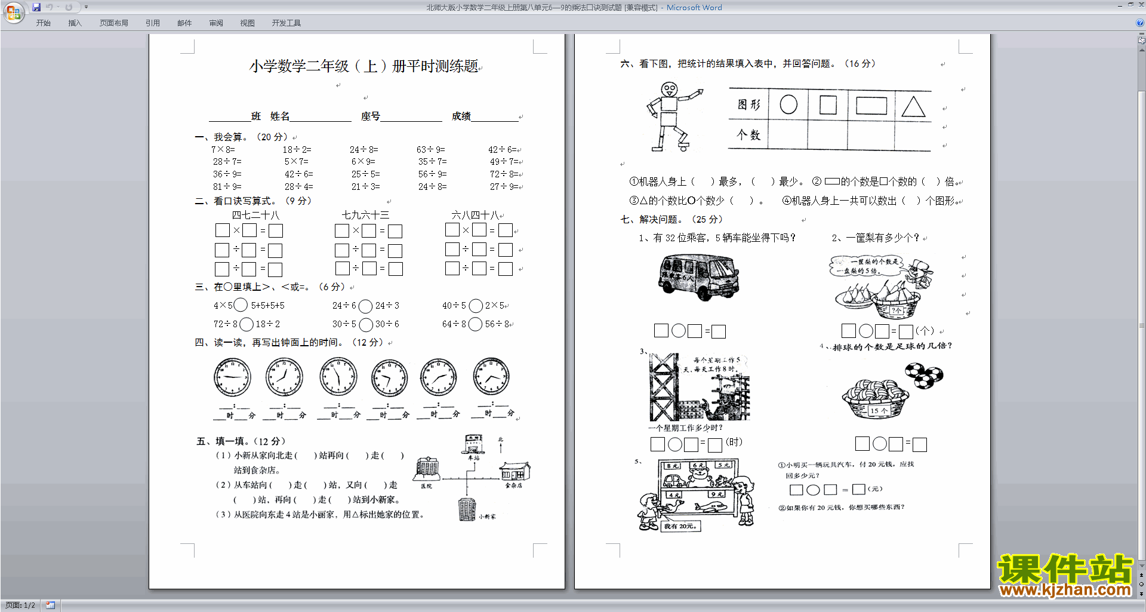Click the toy shop picture with 我有 20元

[x=697, y=495]
